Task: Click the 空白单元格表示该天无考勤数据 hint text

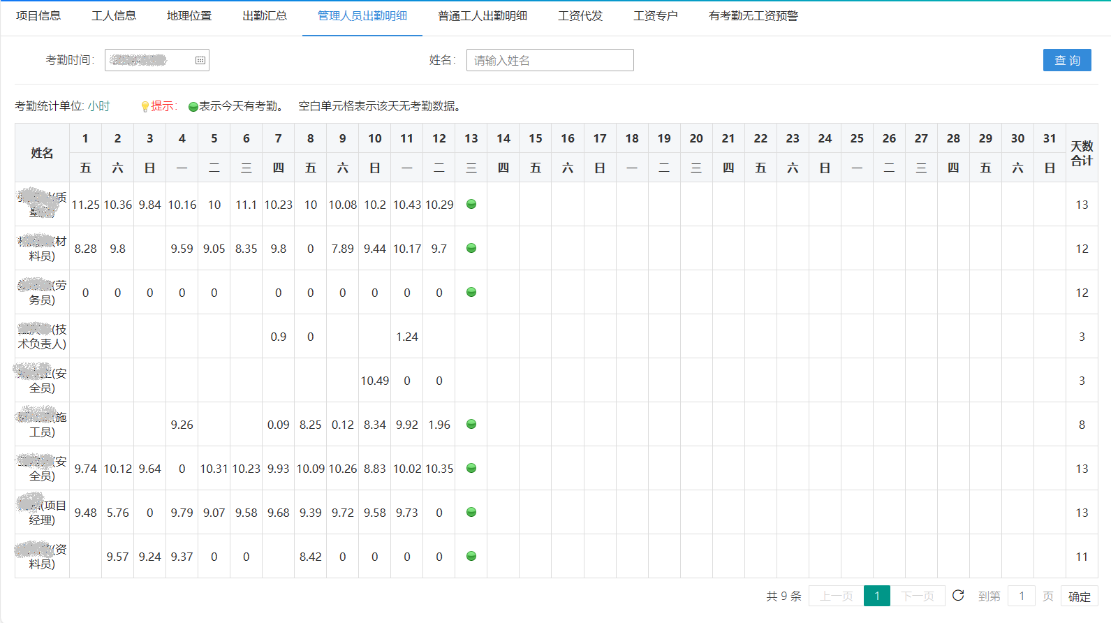Action: pyautogui.click(x=379, y=106)
